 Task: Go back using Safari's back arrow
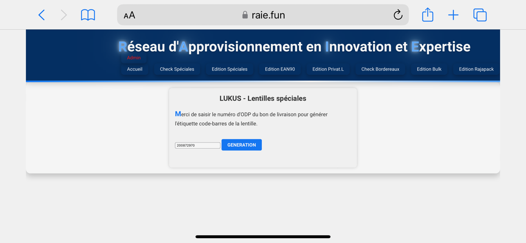41,15
